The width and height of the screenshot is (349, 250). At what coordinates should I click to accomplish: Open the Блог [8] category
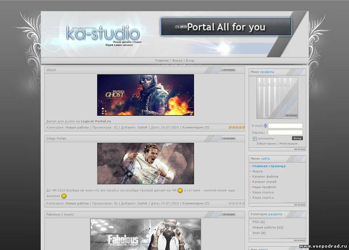pyautogui.click(x=259, y=233)
